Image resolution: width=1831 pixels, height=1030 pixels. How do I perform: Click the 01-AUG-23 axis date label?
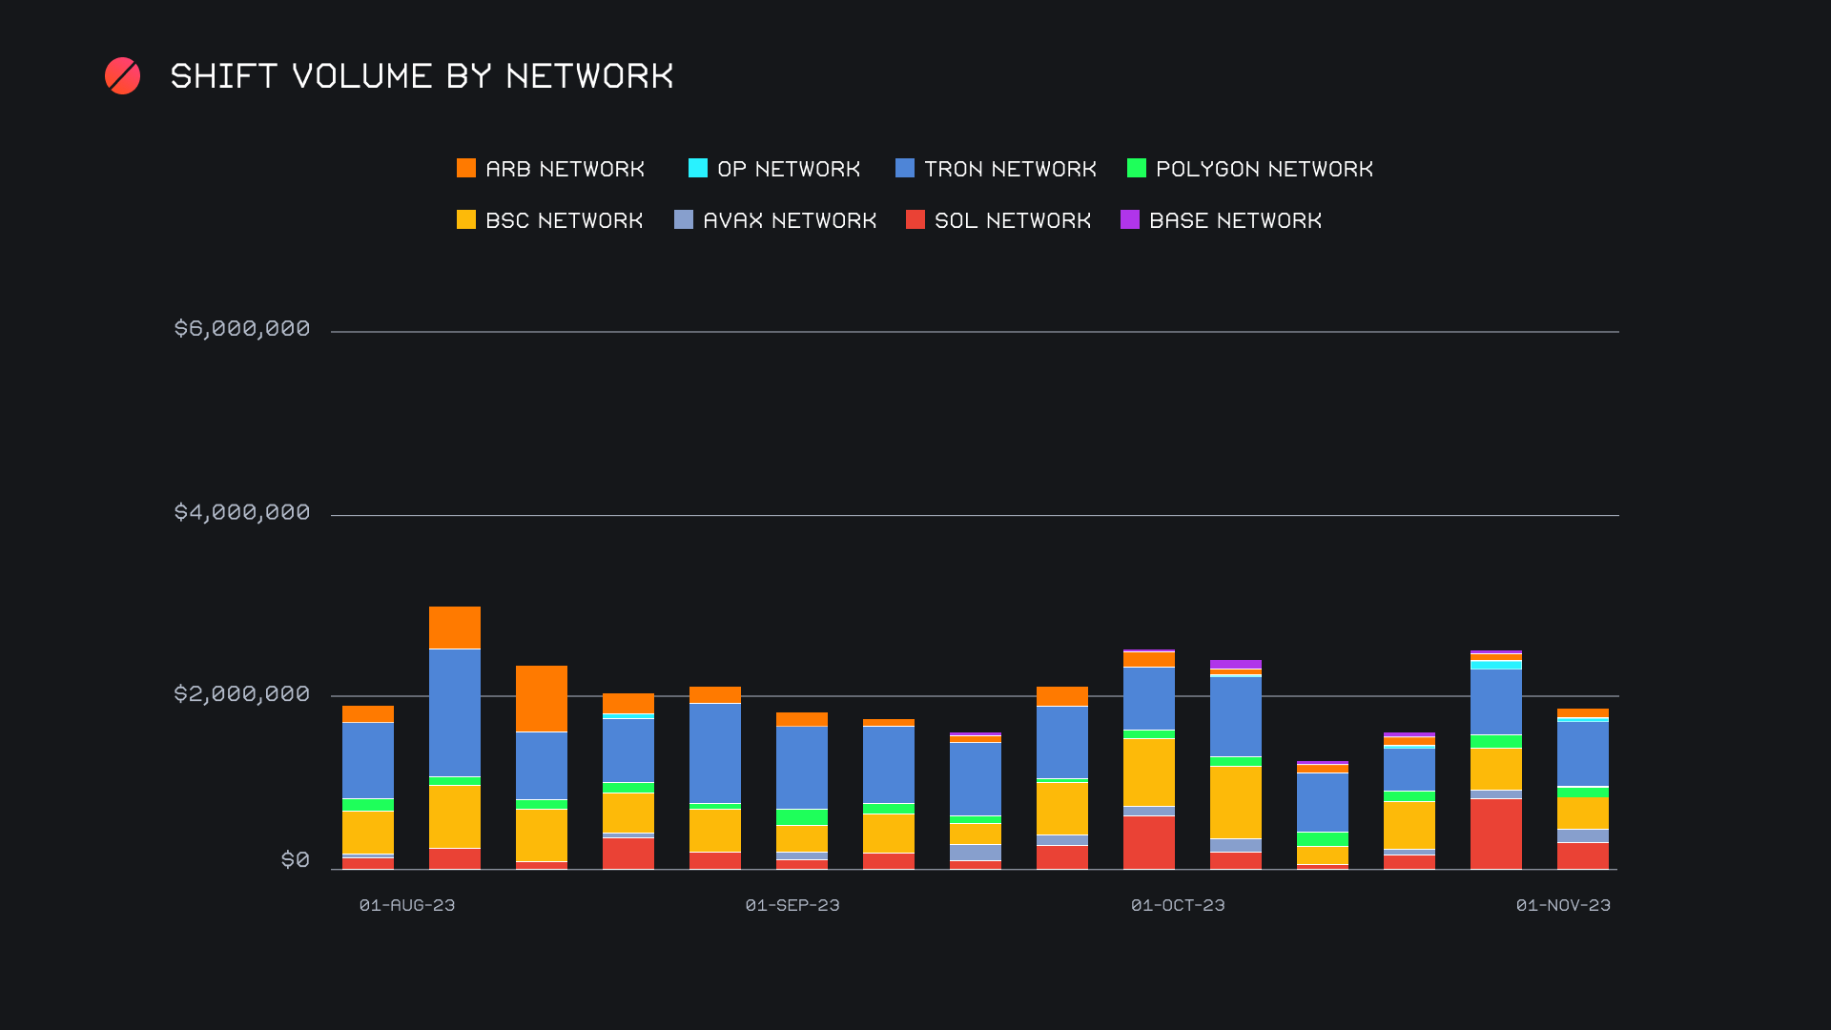coord(407,905)
